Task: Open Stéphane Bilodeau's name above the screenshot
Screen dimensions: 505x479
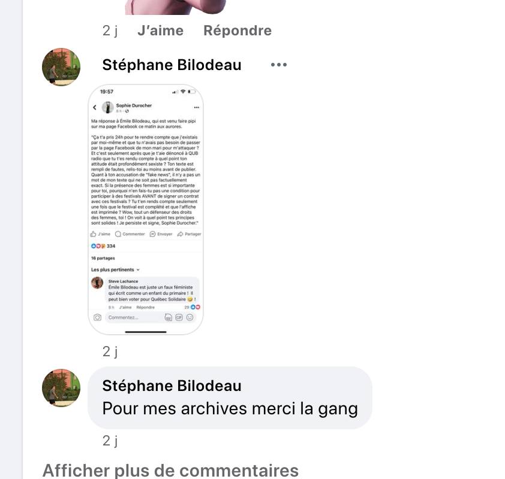Action: click(x=172, y=65)
